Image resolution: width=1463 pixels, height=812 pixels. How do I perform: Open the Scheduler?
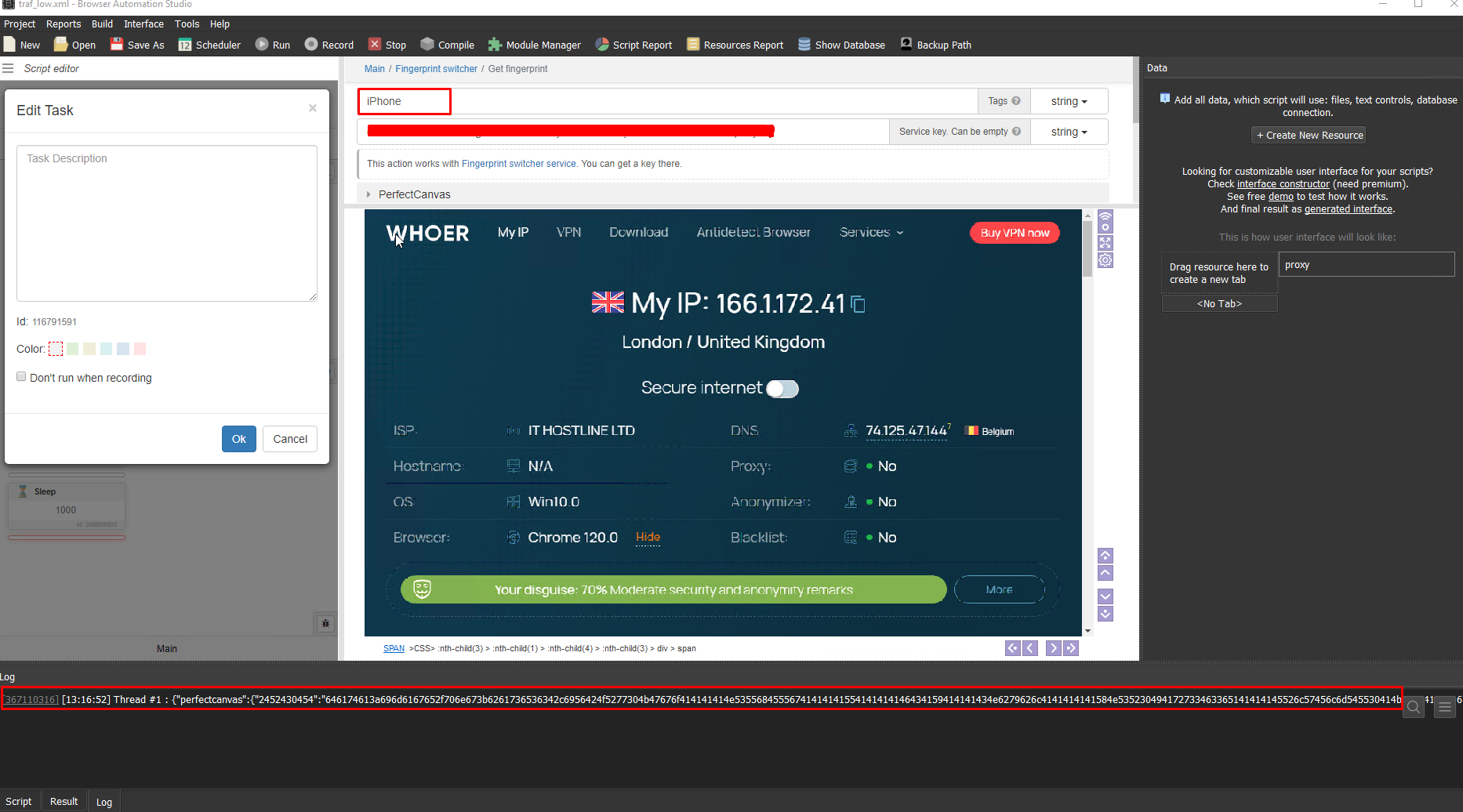[185, 45]
